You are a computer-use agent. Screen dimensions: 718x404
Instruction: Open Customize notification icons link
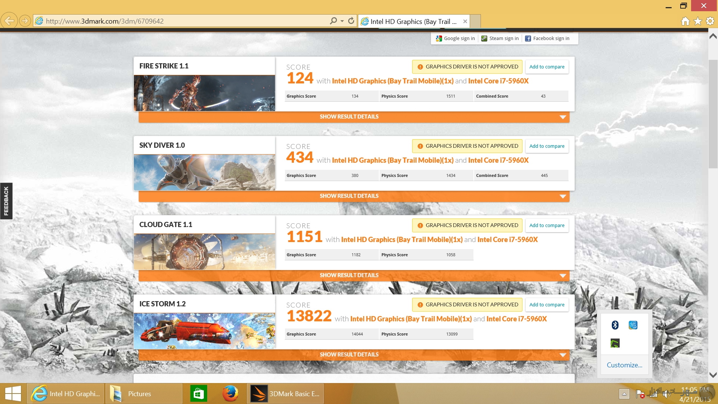(625, 365)
